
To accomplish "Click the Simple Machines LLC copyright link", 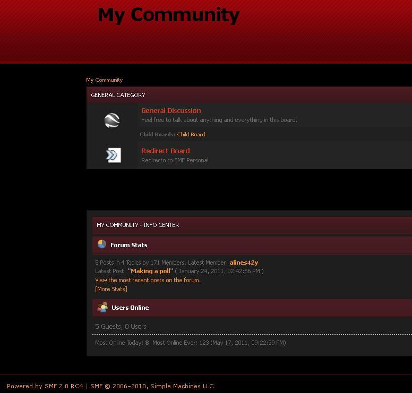I will pyautogui.click(x=152, y=386).
